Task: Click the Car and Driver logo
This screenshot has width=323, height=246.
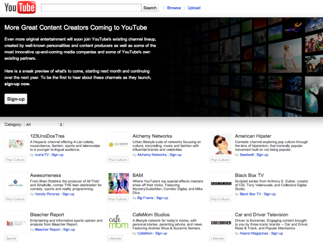Action: pos(221,221)
